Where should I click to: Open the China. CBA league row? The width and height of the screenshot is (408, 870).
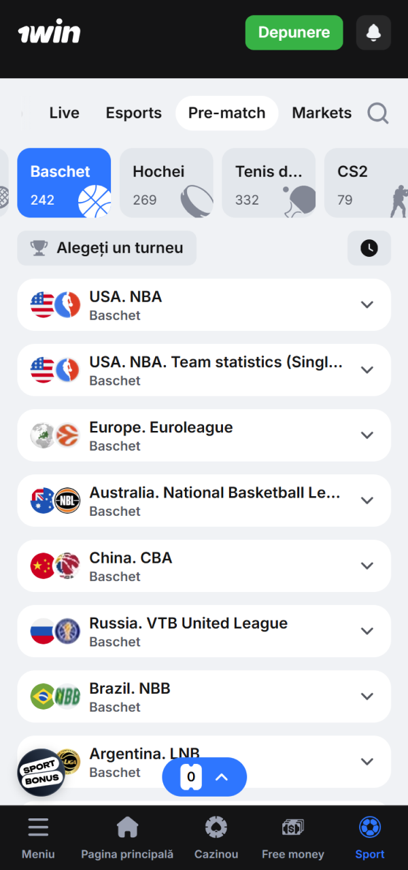(204, 565)
